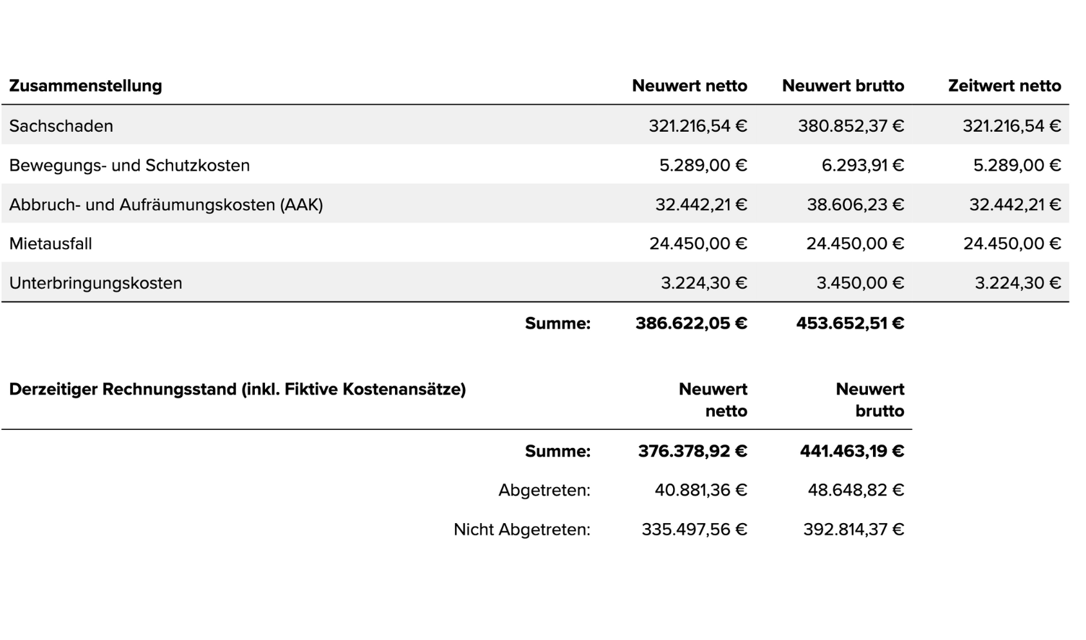This screenshot has width=1086, height=640.
Task: Select the Sachschaden row label
Action: (61, 126)
